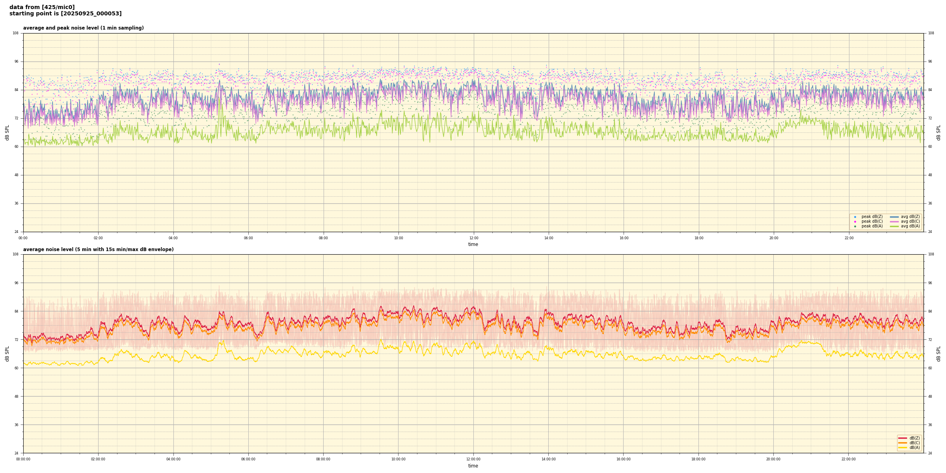Click the 06:00 tick label on the upper chart

pyautogui.click(x=248, y=238)
